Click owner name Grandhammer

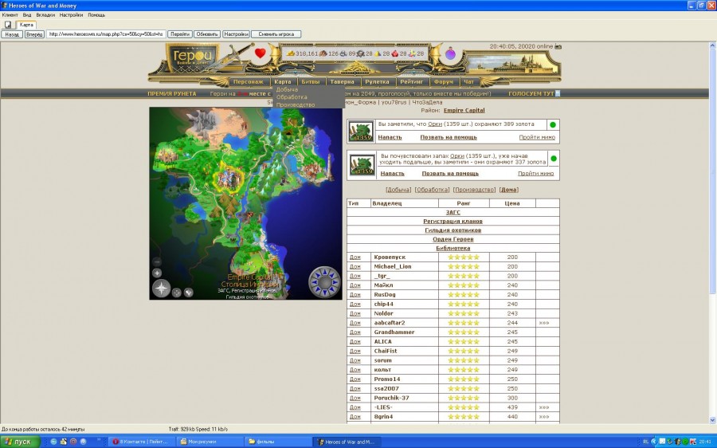[394, 332]
